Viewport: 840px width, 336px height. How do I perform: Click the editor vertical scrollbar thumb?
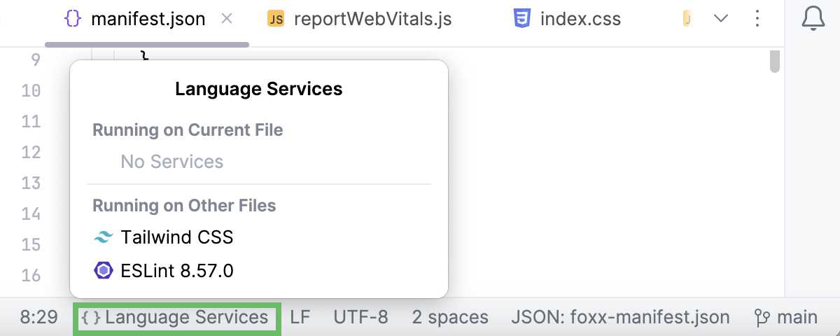pyautogui.click(x=774, y=61)
